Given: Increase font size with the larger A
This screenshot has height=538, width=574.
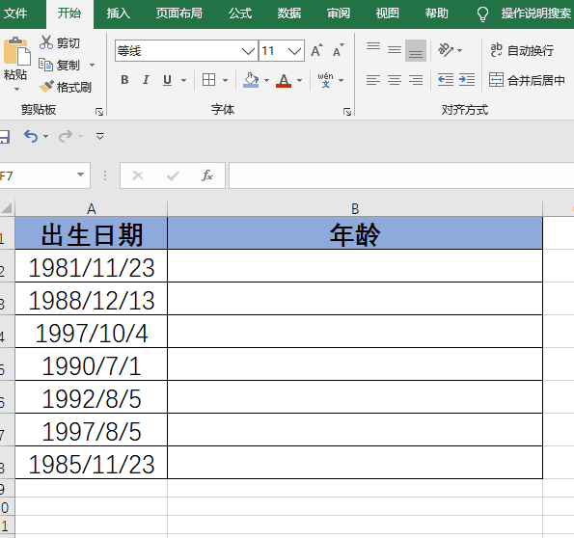Looking at the screenshot, I should point(316,50).
